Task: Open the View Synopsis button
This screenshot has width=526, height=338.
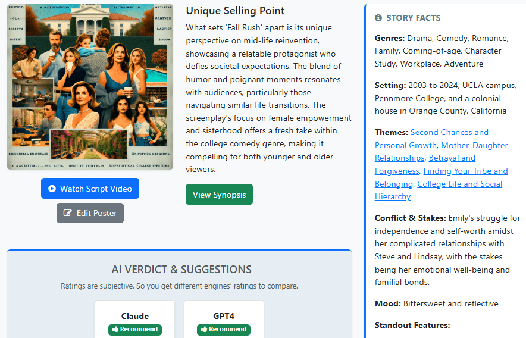Action: (219, 195)
